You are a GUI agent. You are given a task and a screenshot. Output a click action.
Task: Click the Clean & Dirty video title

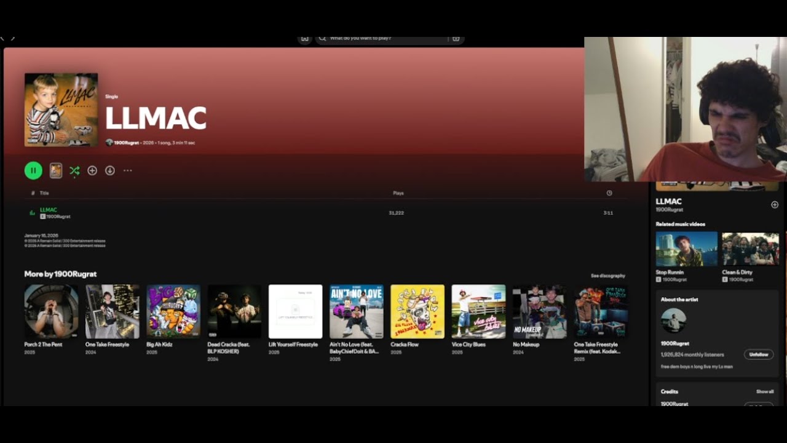pyautogui.click(x=737, y=272)
